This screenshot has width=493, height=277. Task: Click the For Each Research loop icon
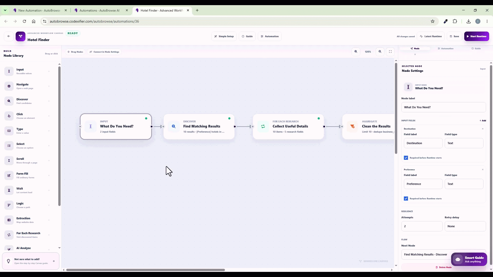click(9, 235)
